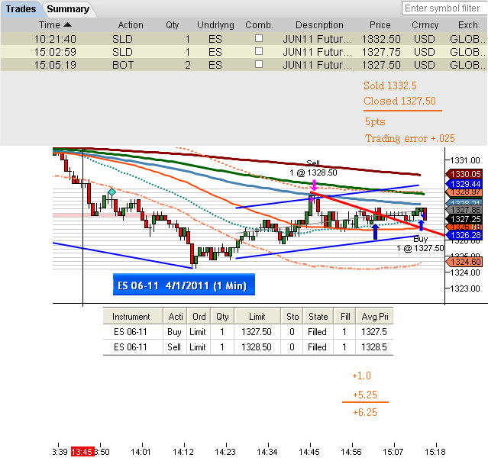Click the 1326.28 blue price tag

[x=464, y=235]
